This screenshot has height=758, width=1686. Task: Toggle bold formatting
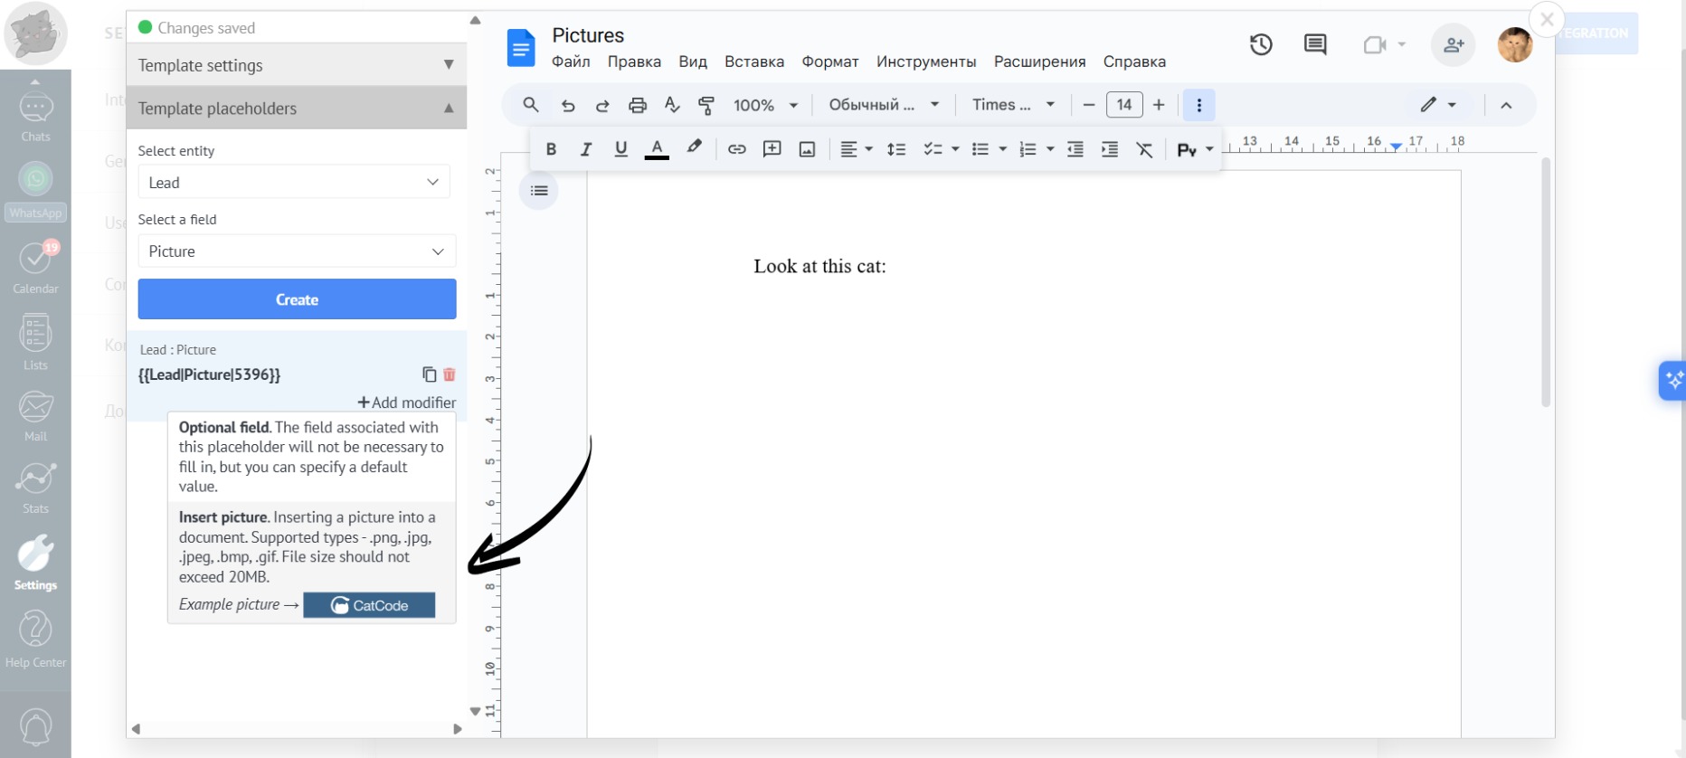coord(551,149)
